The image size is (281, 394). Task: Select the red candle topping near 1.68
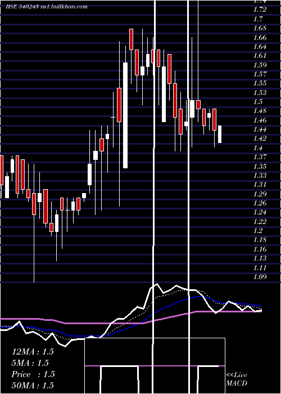coord(131,39)
